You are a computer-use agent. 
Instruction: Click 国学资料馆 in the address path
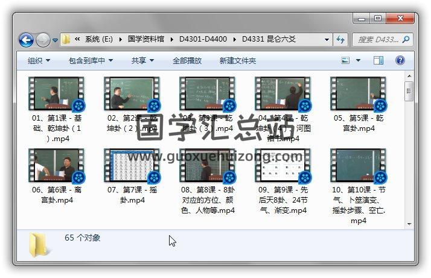click(x=146, y=39)
